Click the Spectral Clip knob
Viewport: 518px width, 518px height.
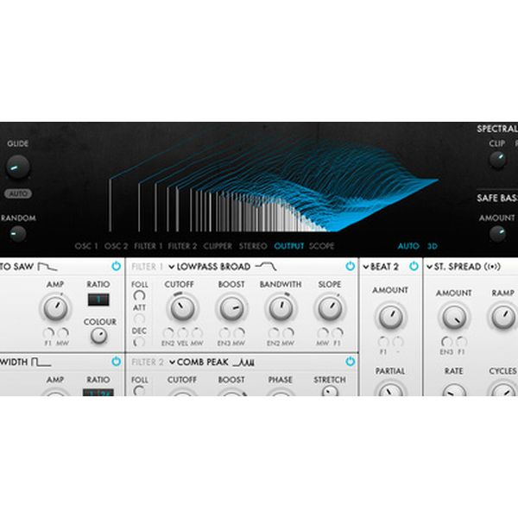click(497, 160)
